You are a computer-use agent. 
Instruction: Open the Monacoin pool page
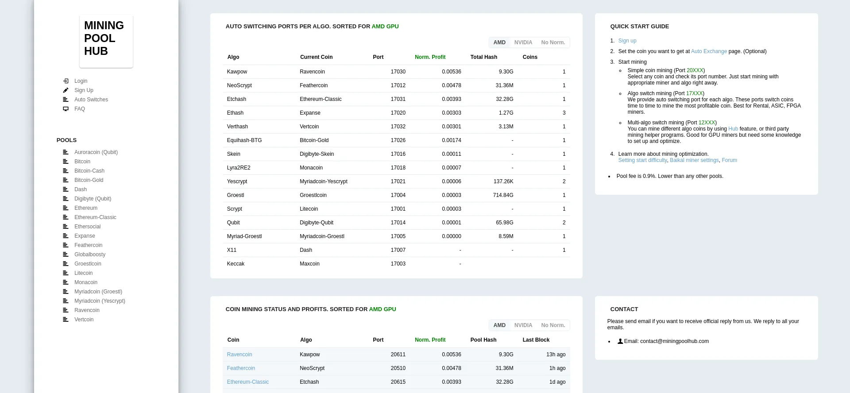click(x=86, y=282)
